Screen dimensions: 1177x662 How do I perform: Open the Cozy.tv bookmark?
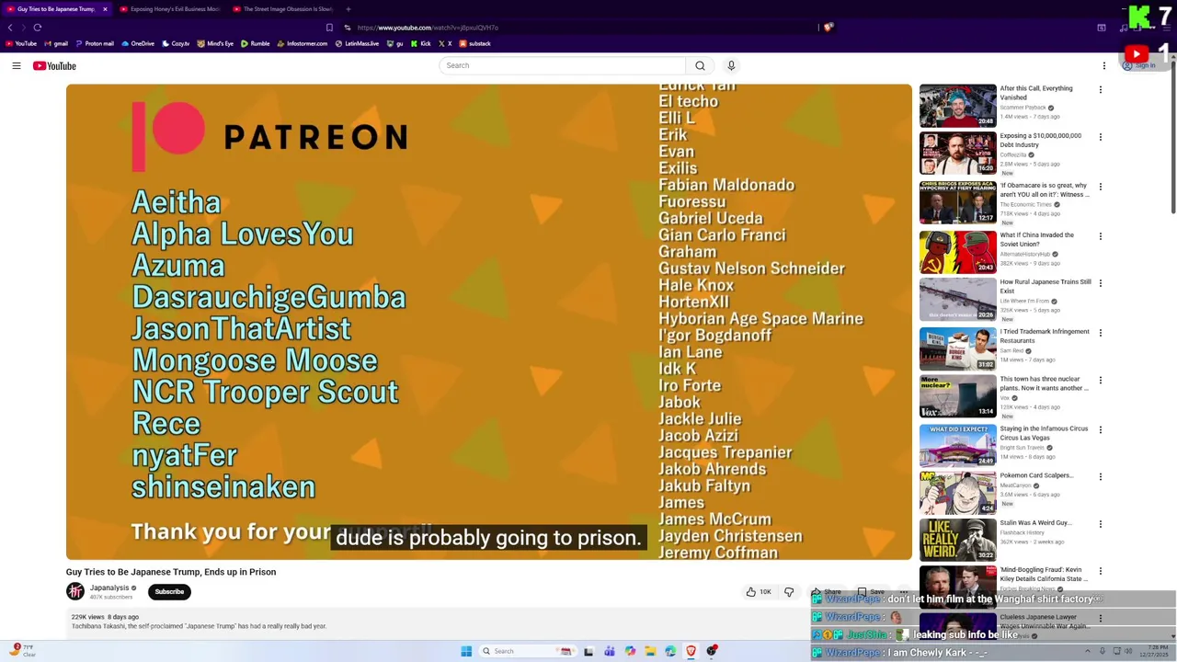(176, 43)
